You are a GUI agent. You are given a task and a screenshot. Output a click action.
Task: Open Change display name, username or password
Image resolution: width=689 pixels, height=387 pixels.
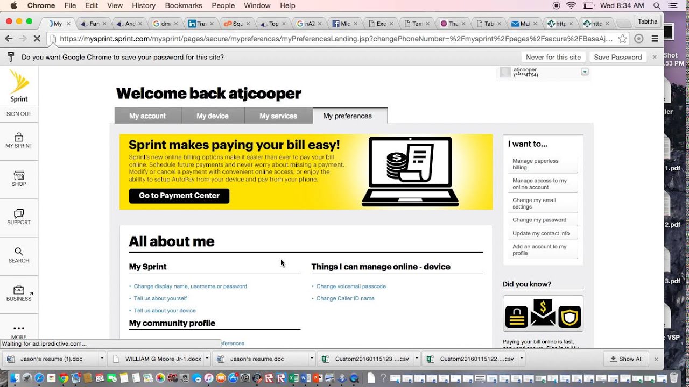tap(191, 286)
